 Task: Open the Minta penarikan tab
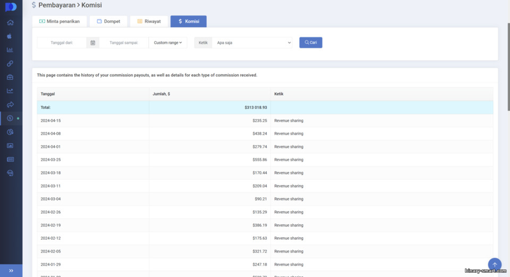[59, 21]
